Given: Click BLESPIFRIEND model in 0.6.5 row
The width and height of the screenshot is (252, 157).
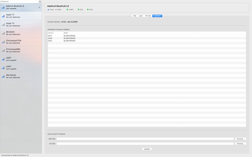Looking at the screenshot, I should tap(69, 41).
